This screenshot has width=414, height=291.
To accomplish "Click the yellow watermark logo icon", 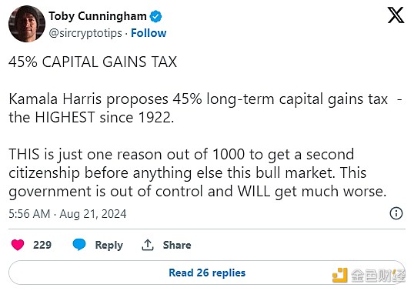I will (340, 275).
